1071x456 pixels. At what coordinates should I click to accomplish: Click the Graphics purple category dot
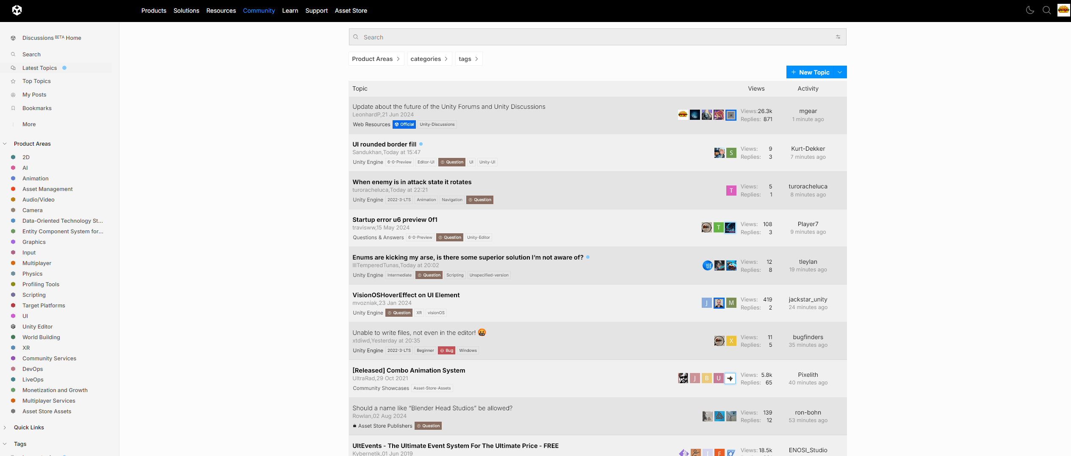click(13, 242)
